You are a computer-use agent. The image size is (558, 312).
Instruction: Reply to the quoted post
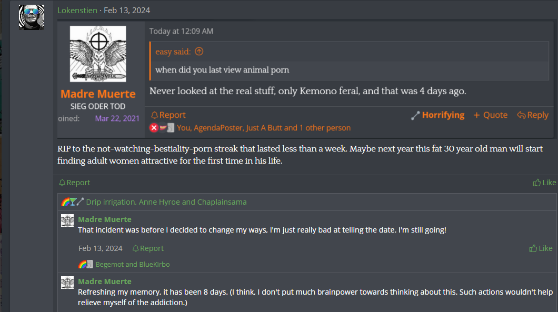tap(533, 115)
